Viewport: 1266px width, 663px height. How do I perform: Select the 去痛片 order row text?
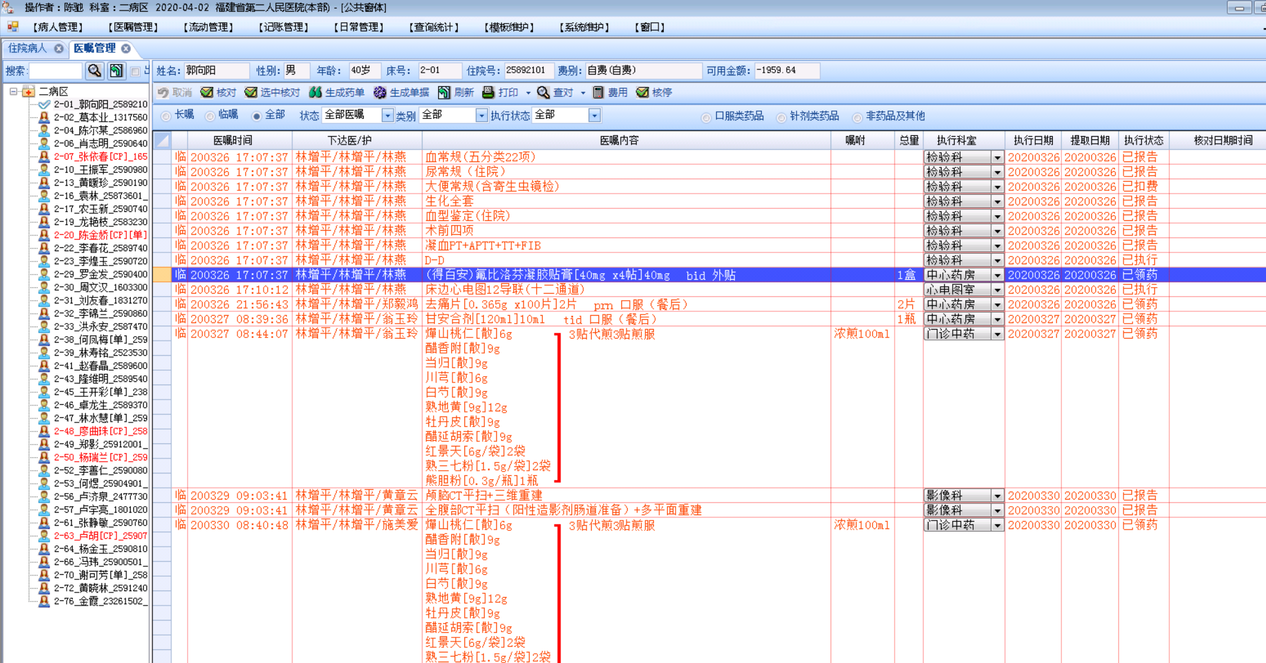click(556, 305)
